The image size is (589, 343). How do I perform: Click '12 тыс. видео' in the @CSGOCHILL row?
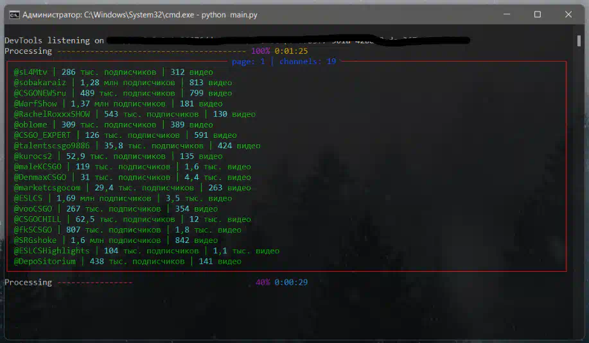[220, 219]
